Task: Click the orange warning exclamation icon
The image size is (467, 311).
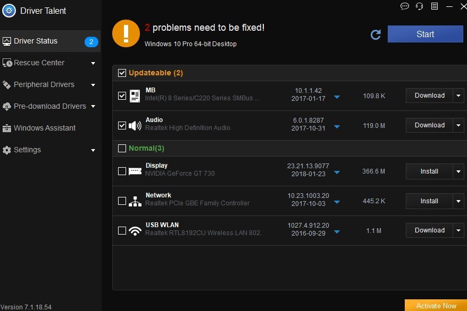Action: tap(126, 33)
